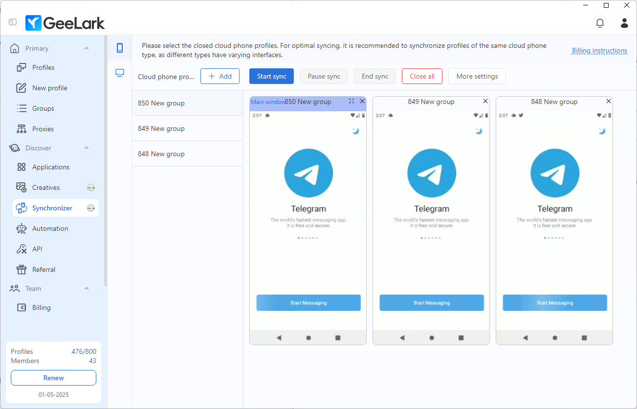
Task: Open Referral section
Action: click(x=55, y=269)
